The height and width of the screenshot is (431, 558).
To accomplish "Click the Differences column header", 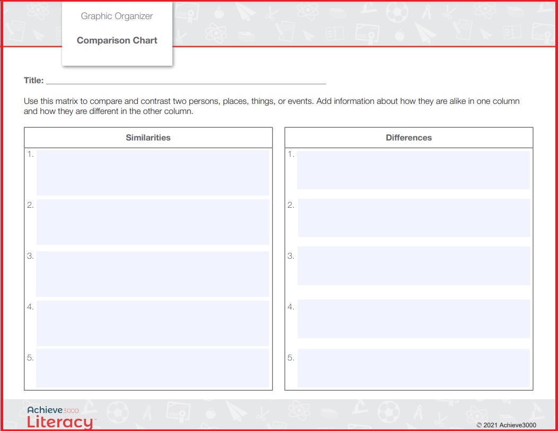I will coord(409,138).
